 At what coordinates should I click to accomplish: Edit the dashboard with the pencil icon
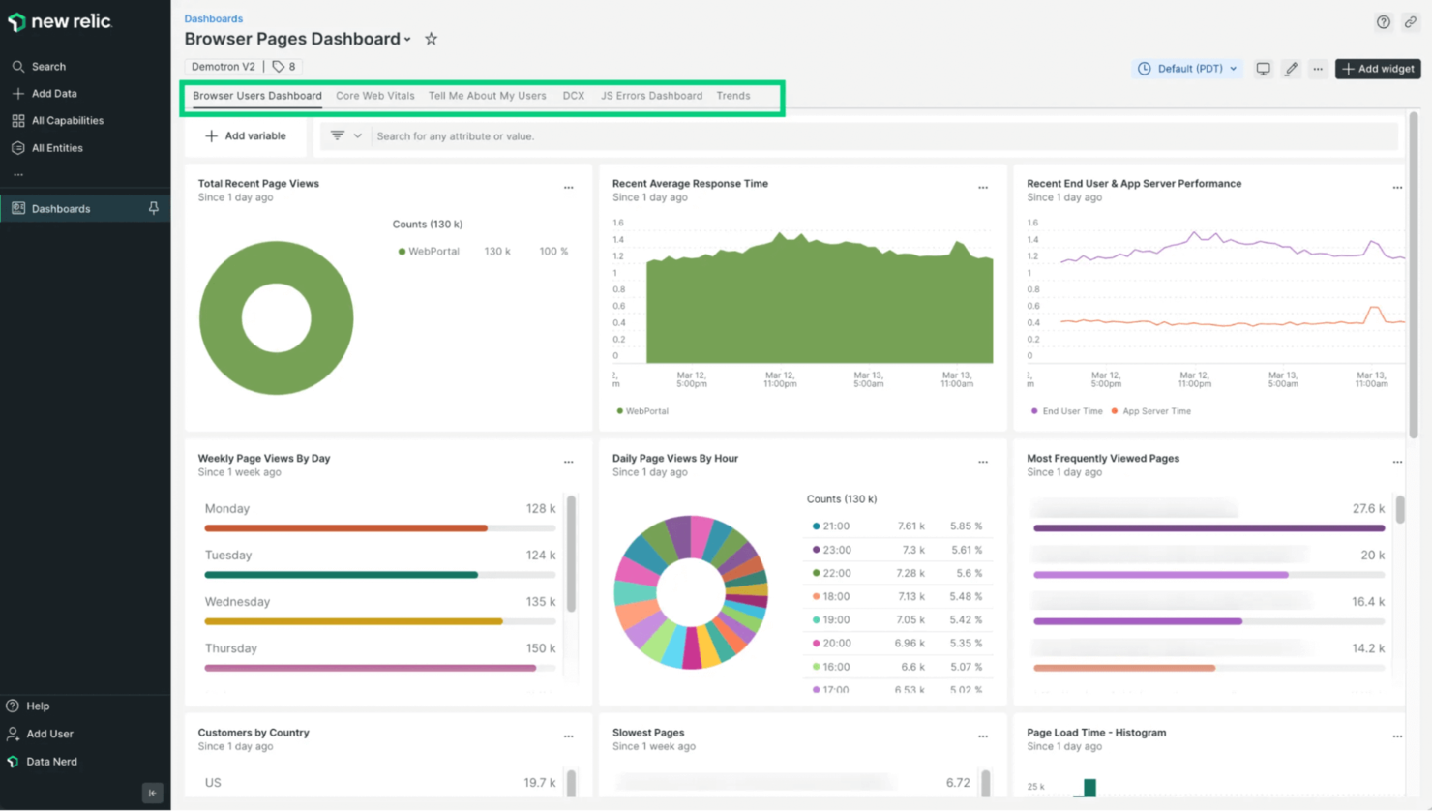click(1291, 69)
